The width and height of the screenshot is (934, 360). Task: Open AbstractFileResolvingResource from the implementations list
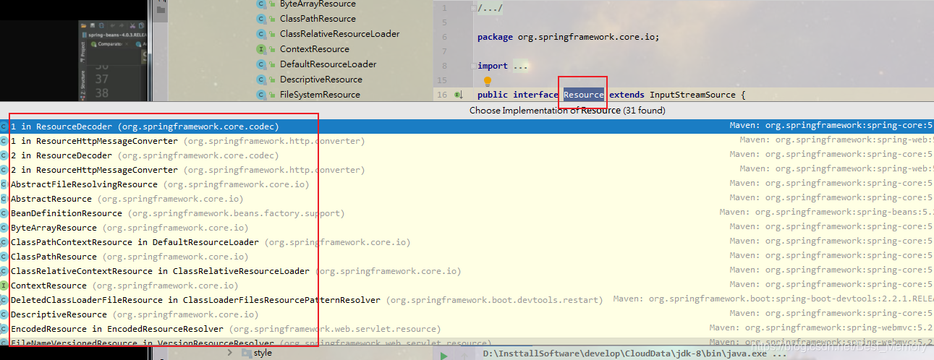pos(467,184)
